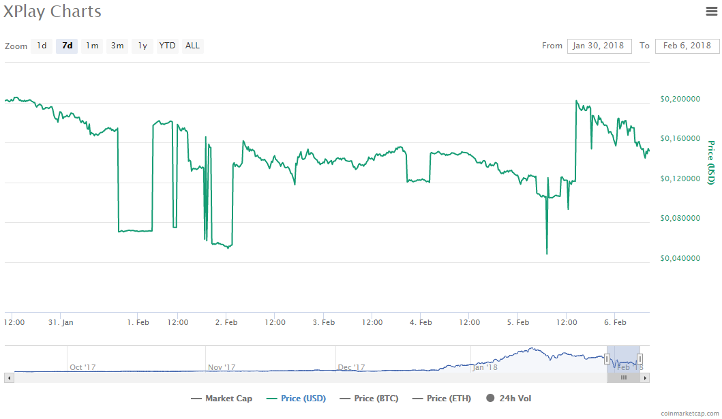Grab the navigator right range handle

(640, 359)
